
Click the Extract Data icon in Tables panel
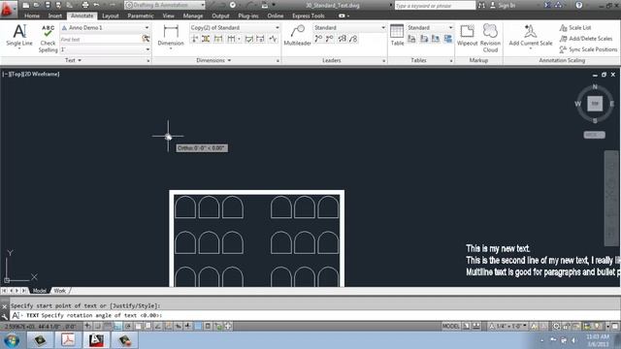448,39
